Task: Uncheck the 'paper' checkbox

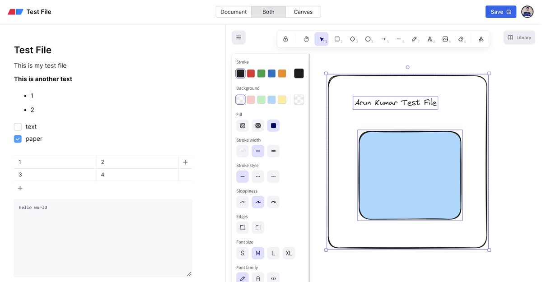Action: click(18, 139)
